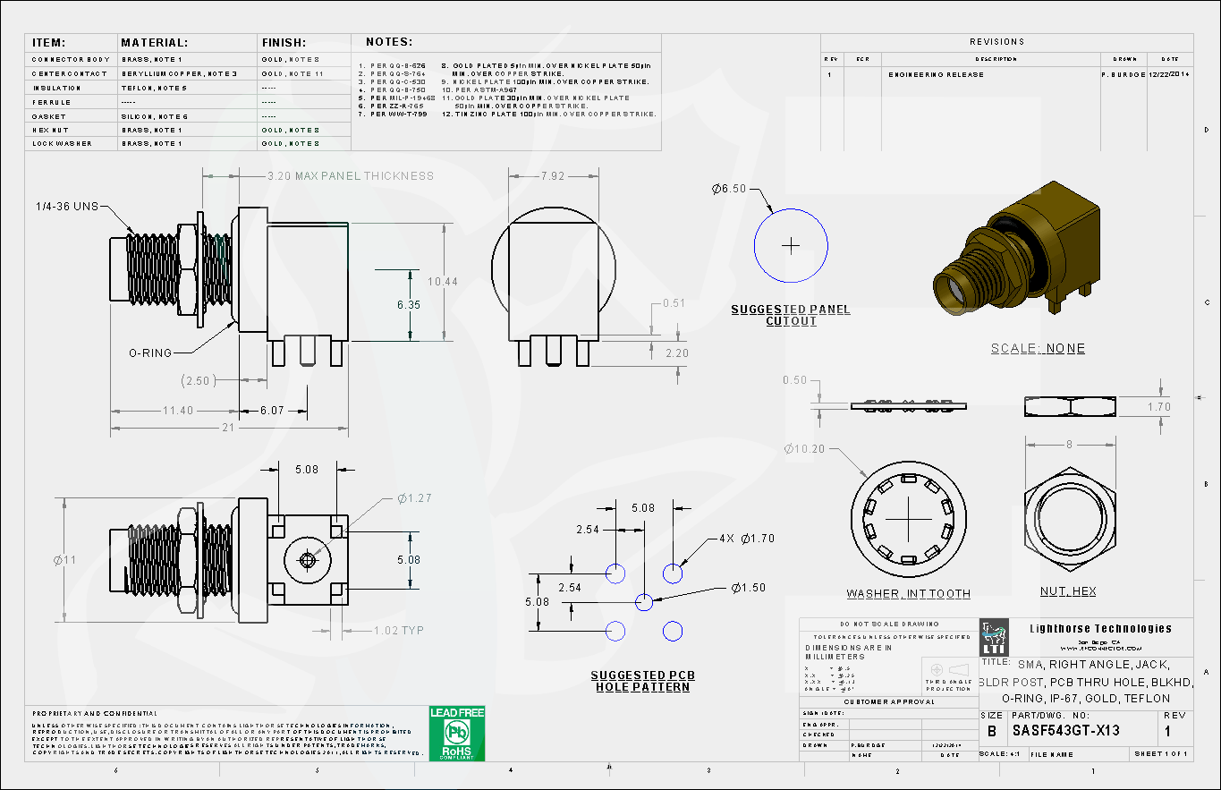Click the Lighthorse Technologies horse logo
Image resolution: width=1221 pixels, height=790 pixels.
click(x=994, y=638)
